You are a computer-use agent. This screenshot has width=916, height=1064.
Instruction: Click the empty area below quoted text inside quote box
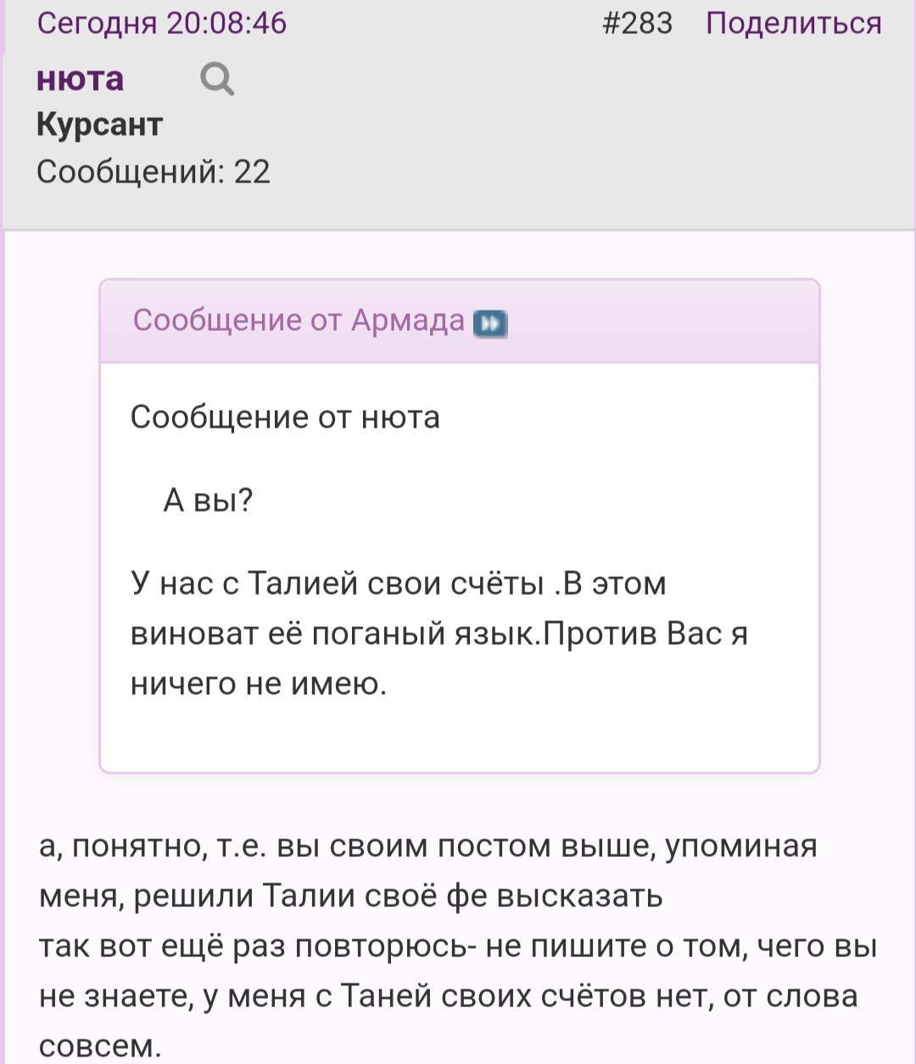(x=460, y=736)
